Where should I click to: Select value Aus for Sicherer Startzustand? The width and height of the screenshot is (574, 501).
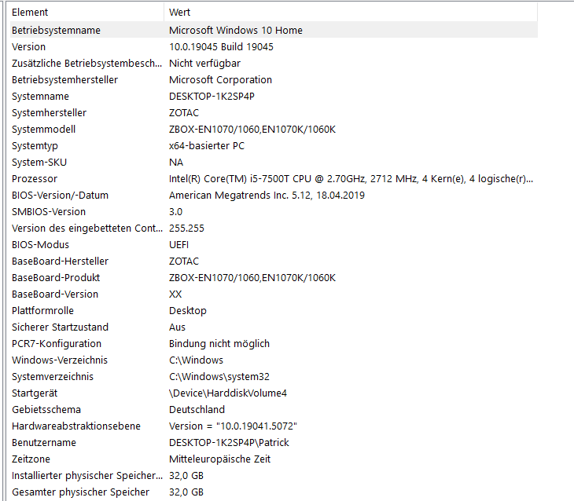tap(177, 327)
